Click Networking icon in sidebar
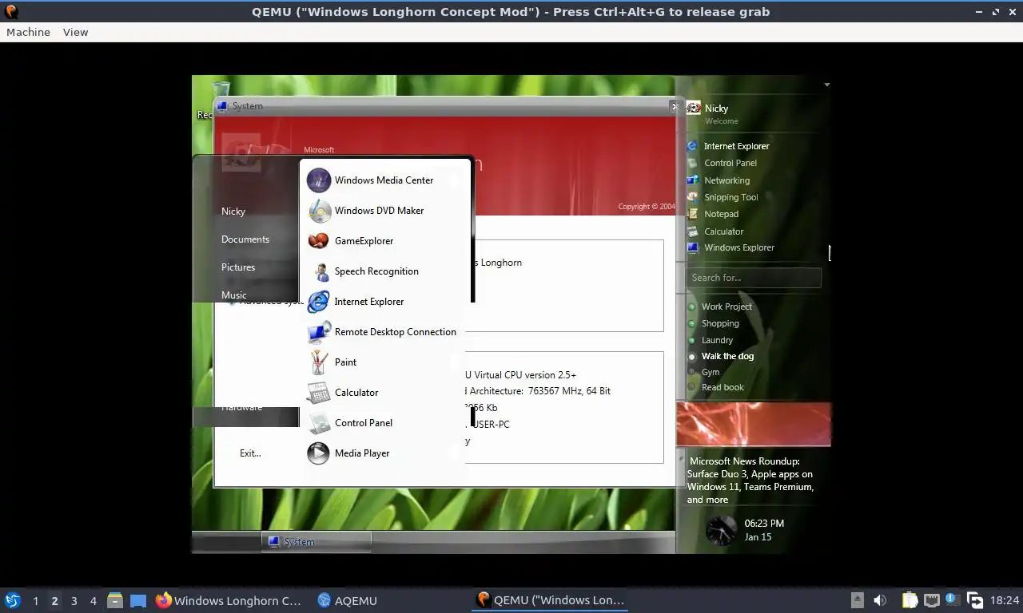The width and height of the screenshot is (1023, 613). click(693, 180)
